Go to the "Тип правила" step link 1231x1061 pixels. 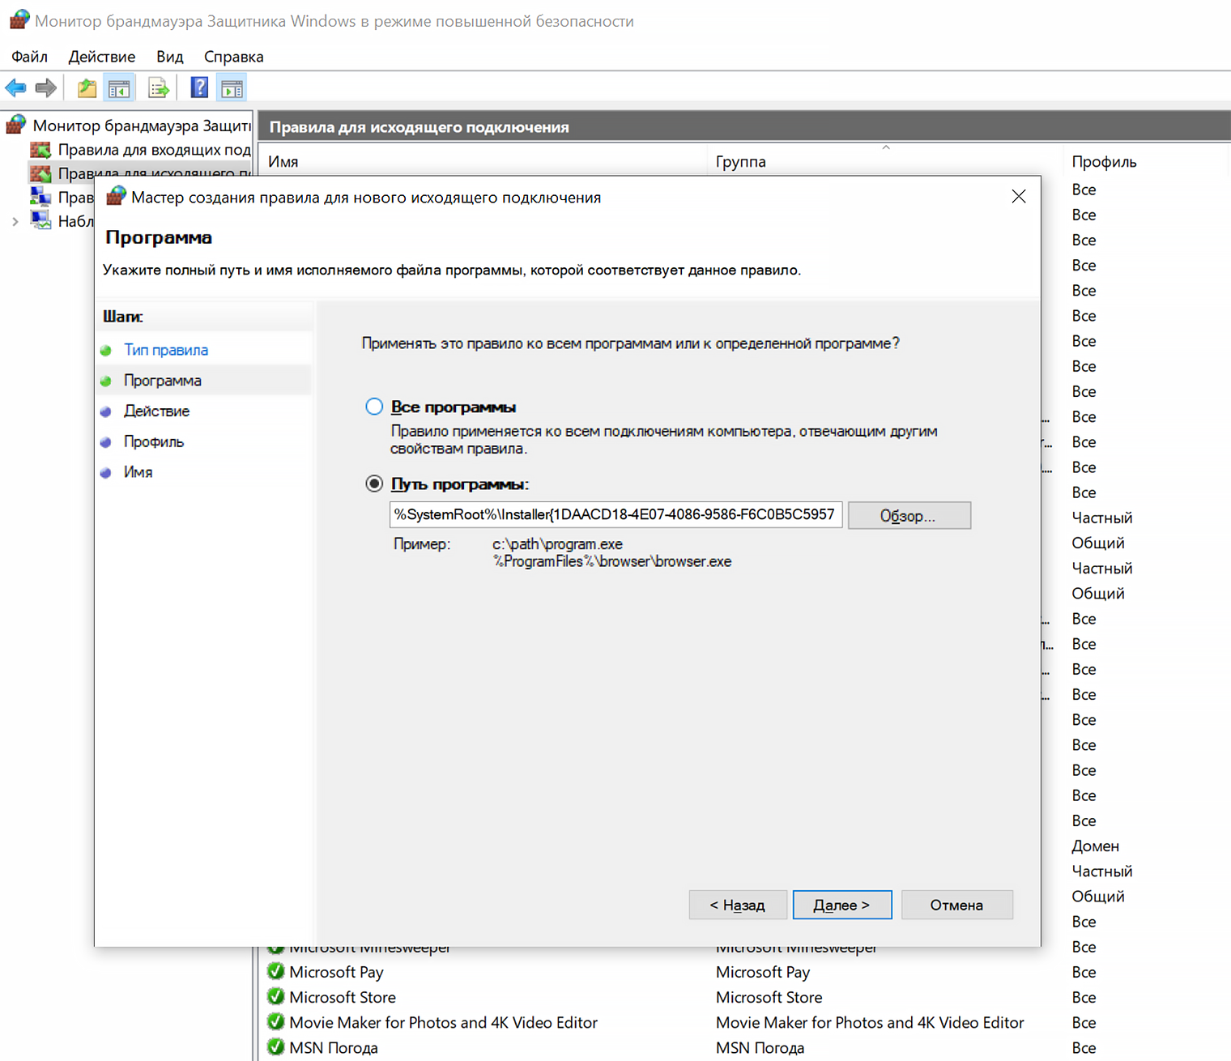pos(165,350)
